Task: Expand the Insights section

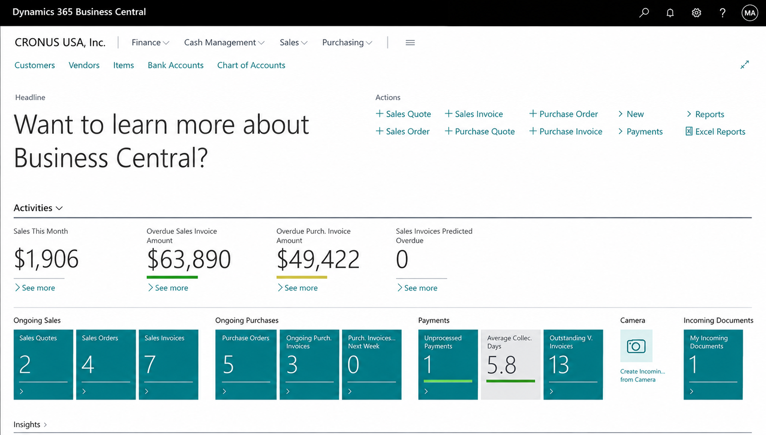Action: pos(30,424)
